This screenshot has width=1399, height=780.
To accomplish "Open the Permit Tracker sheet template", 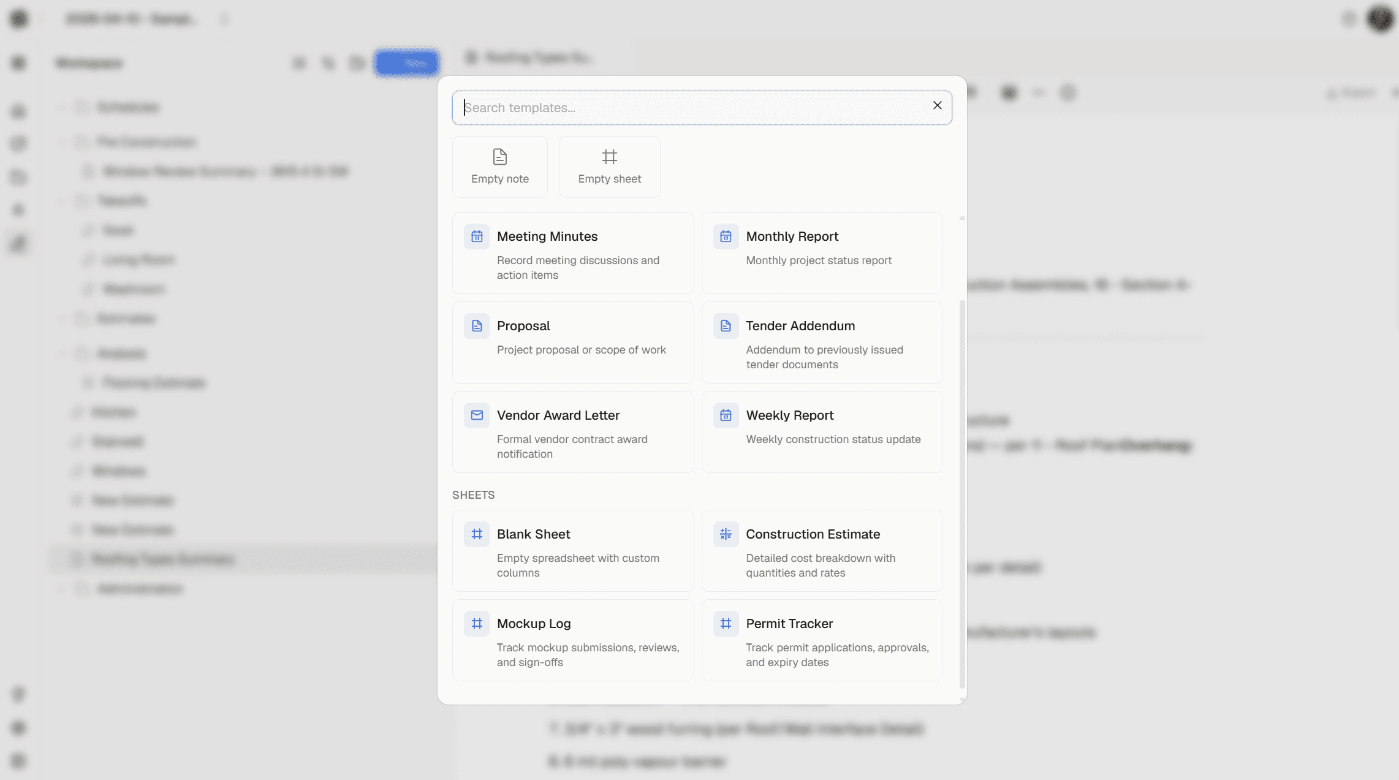I will pyautogui.click(x=822, y=640).
